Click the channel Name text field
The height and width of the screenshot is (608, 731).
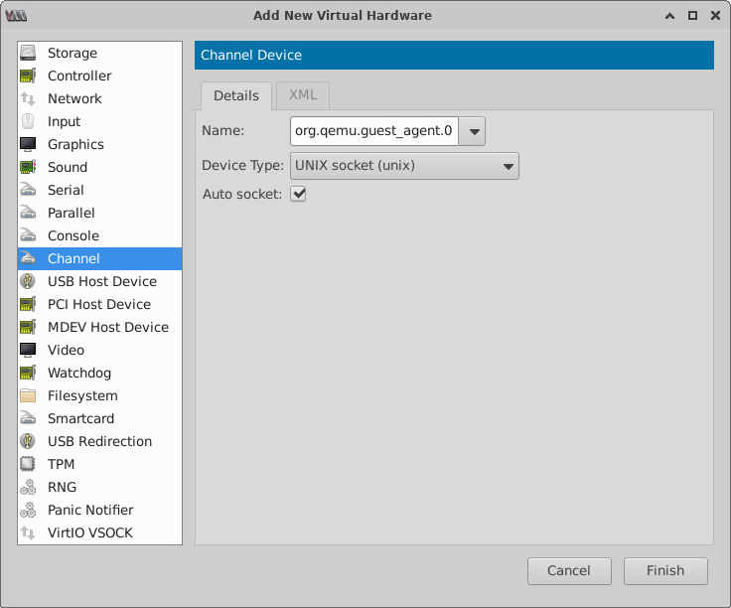click(373, 130)
